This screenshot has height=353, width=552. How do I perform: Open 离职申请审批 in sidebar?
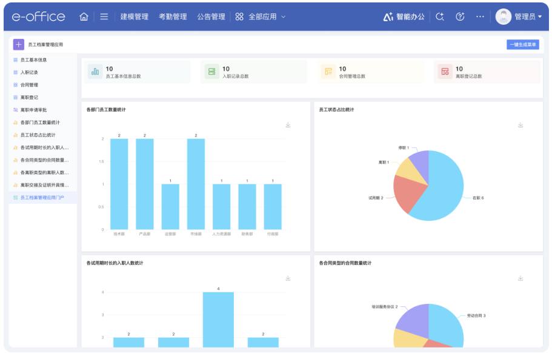tap(34, 110)
